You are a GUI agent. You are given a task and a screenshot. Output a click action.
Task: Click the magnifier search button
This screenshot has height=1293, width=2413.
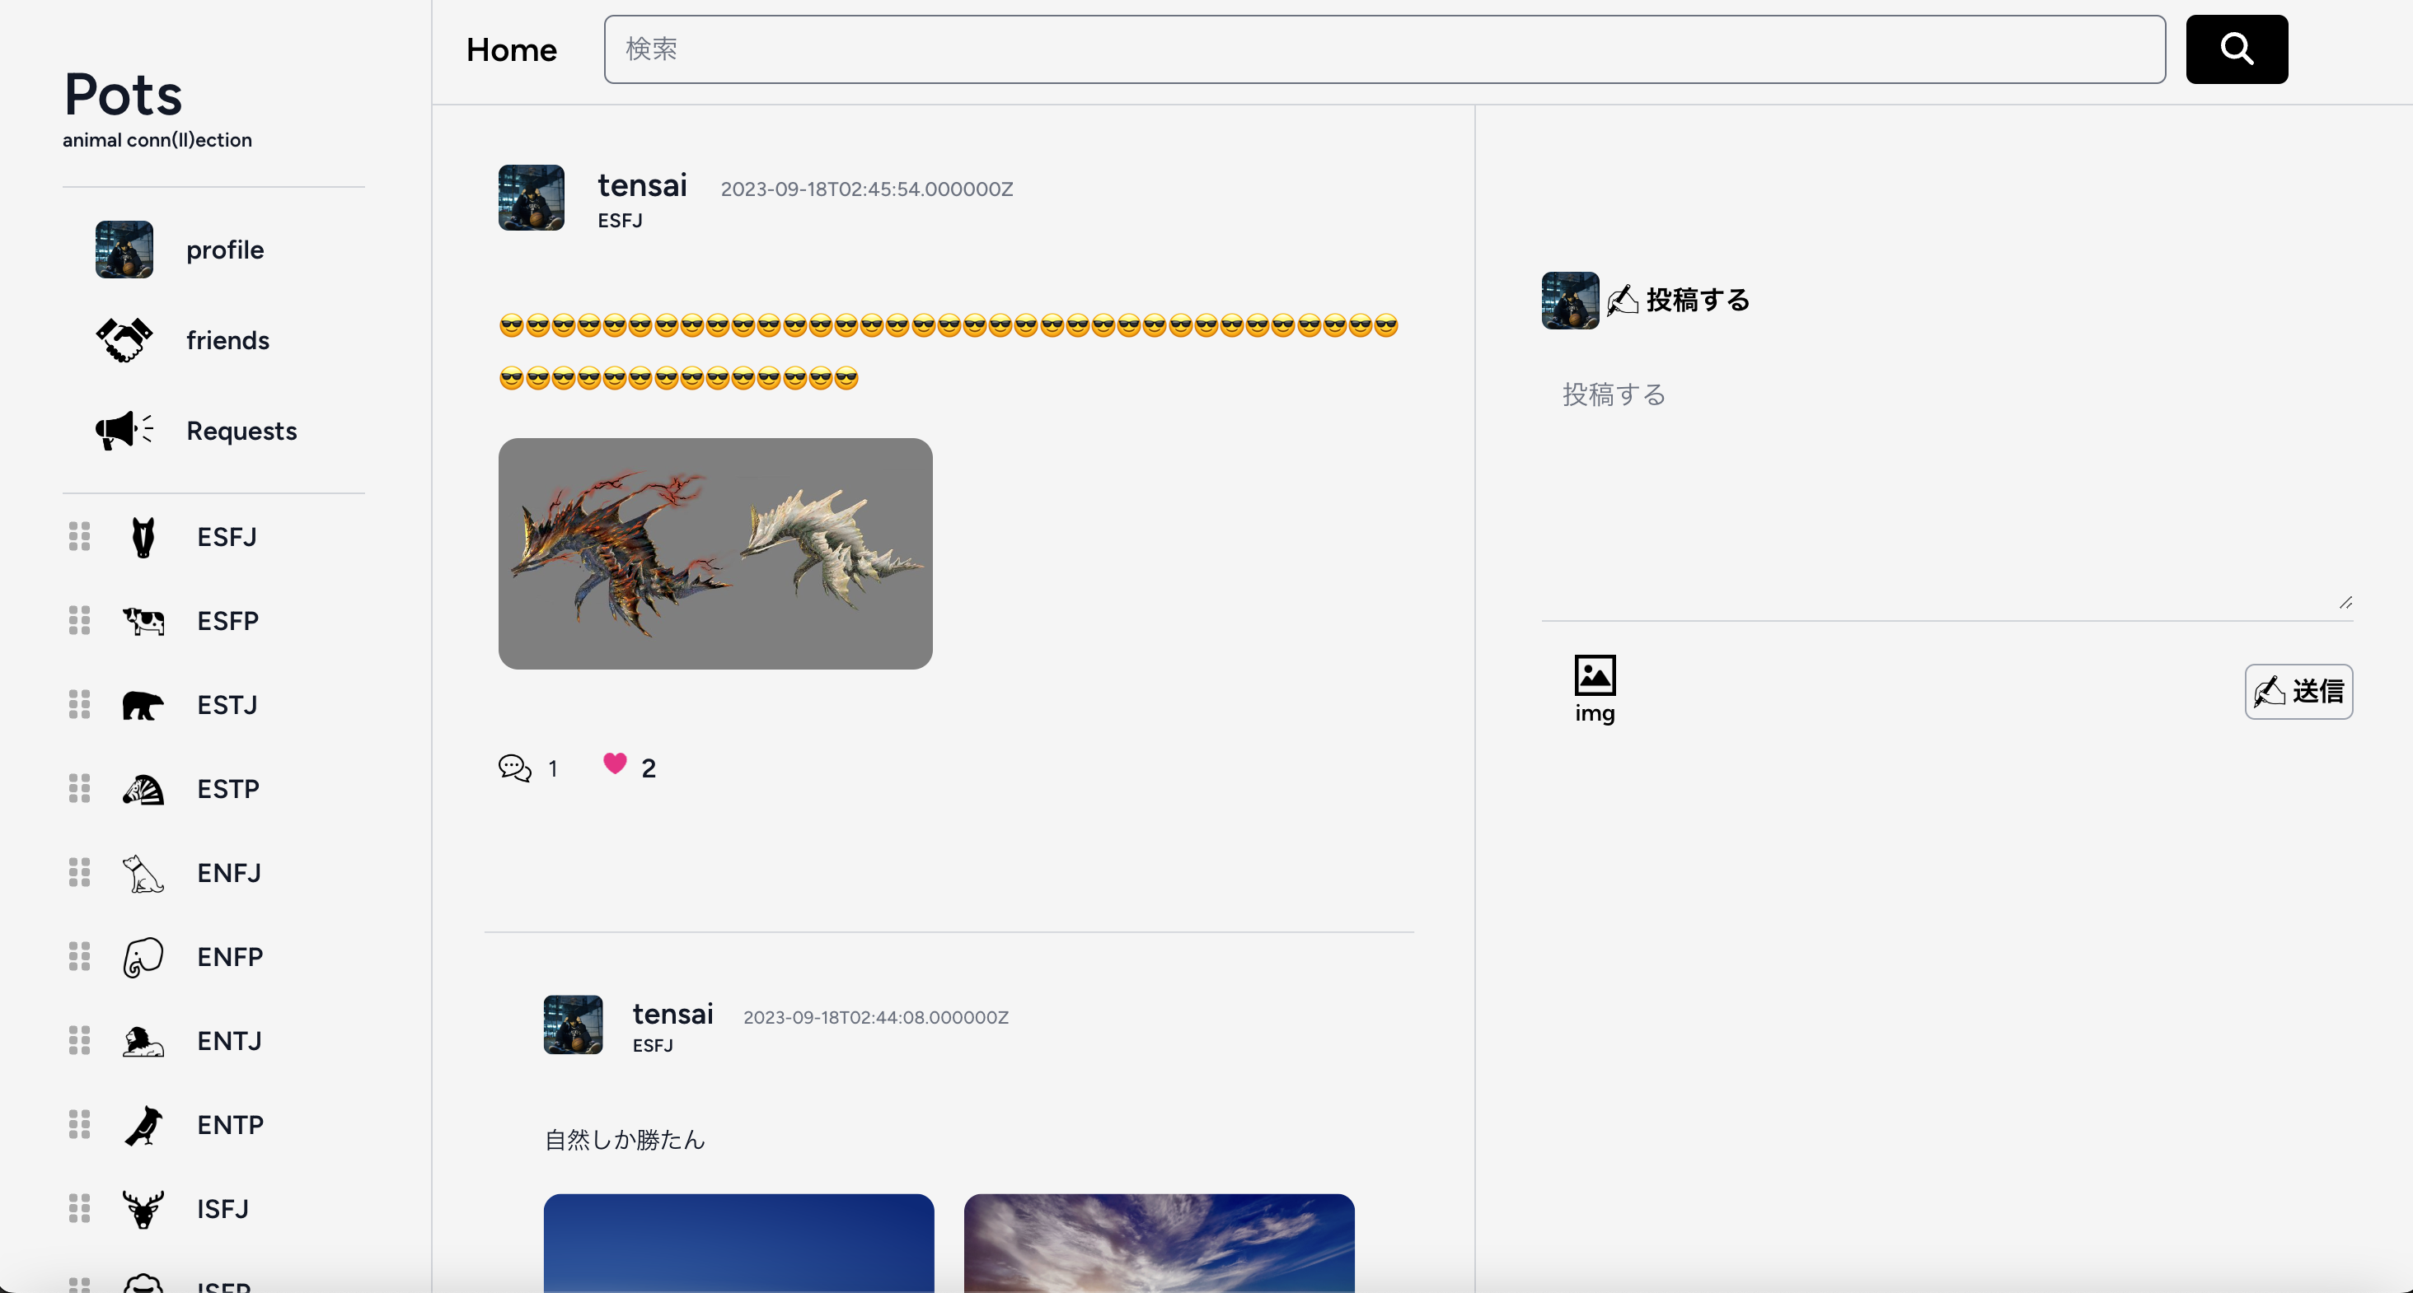click(x=2236, y=49)
